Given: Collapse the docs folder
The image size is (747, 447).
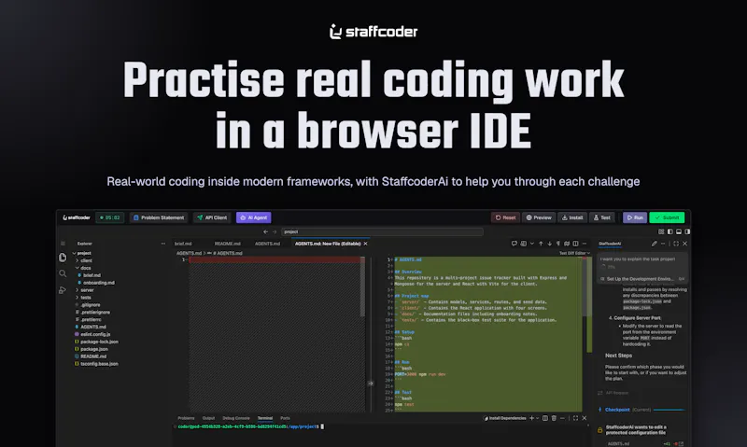Looking at the screenshot, I should [78, 268].
